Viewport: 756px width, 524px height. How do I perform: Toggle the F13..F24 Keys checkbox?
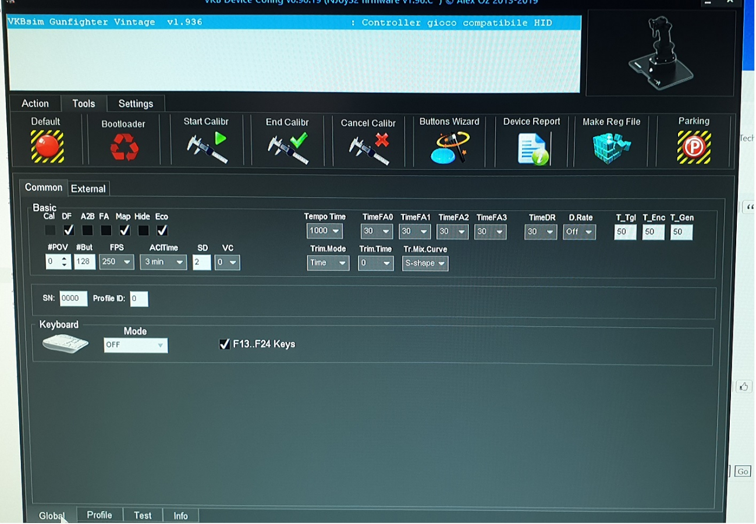tap(224, 344)
